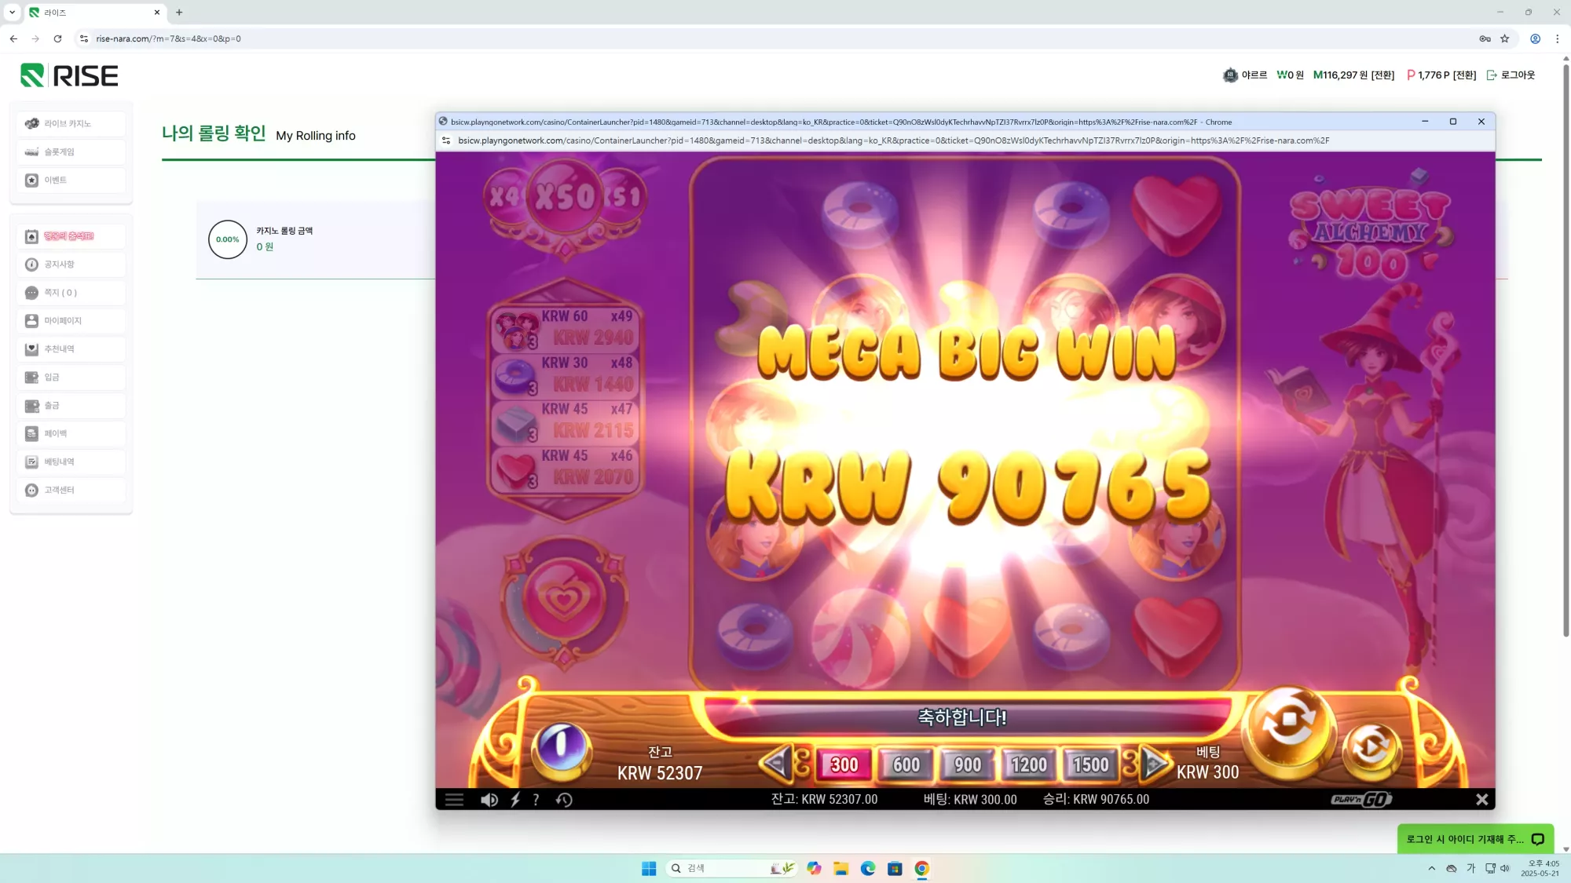Screen dimensions: 1571x883
Task: Click the 마이페이지 profile icon
Action: point(31,321)
